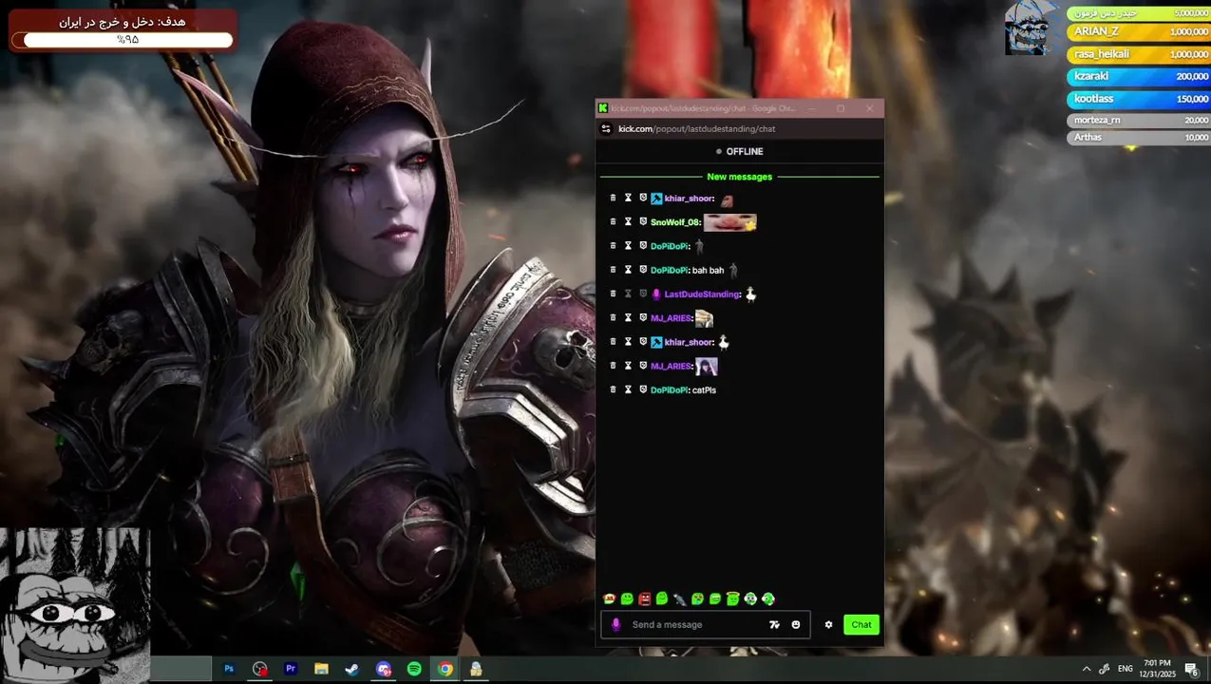The height and width of the screenshot is (684, 1211).
Task: Click rasa_heikali donor bar
Action: pyautogui.click(x=1139, y=54)
